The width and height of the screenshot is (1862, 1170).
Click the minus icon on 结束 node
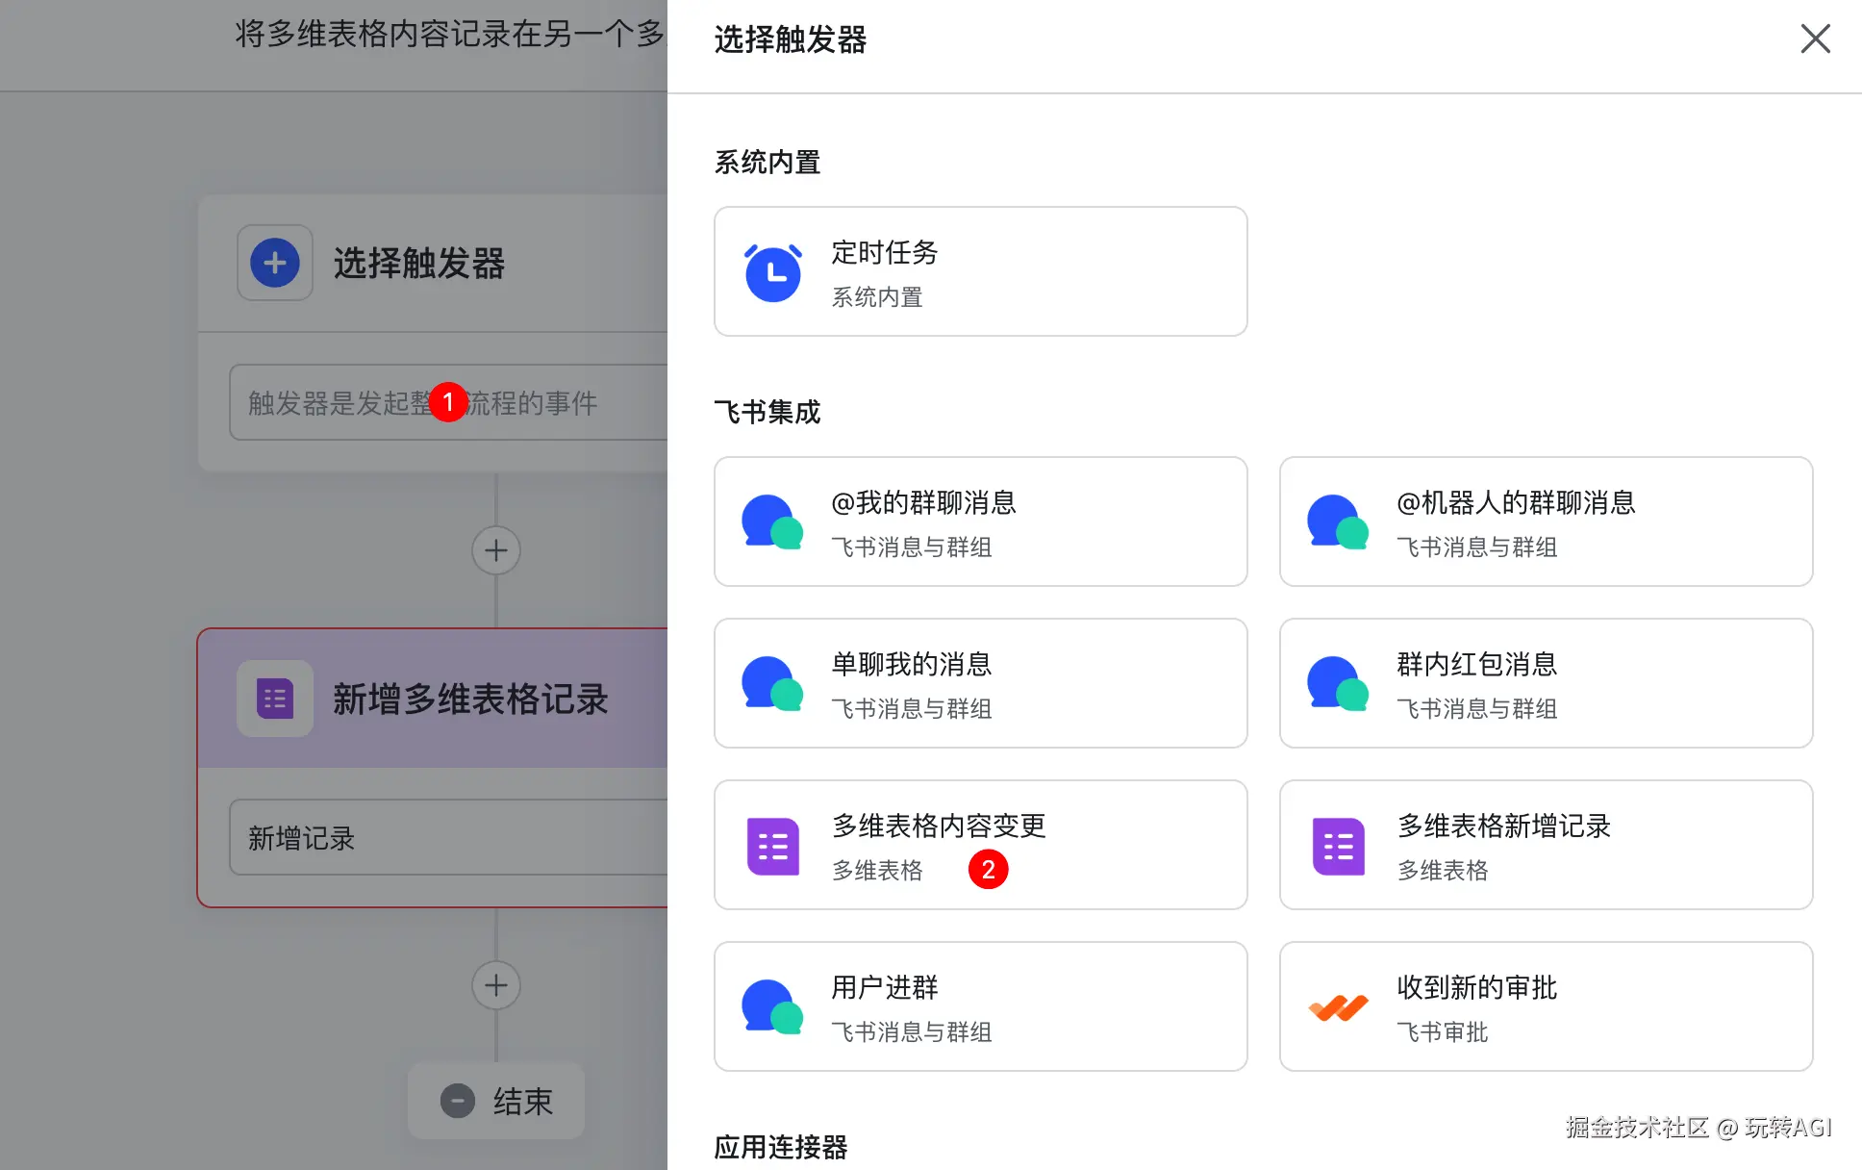[458, 1101]
